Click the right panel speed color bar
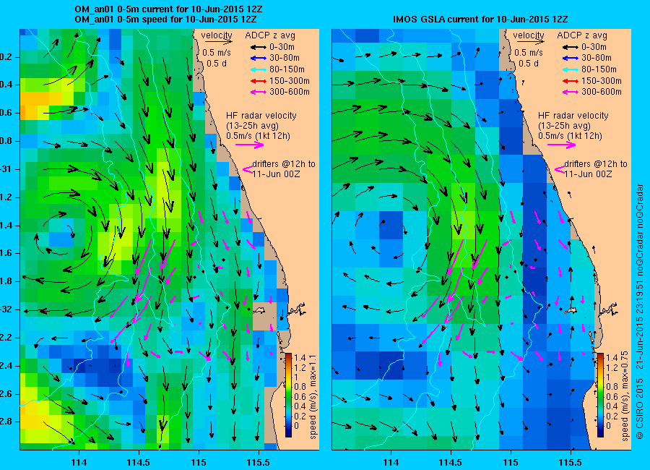 point(600,395)
